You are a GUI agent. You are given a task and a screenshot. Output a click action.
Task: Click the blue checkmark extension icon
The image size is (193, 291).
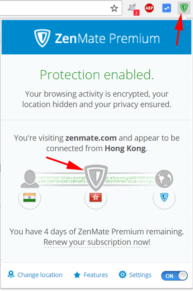[x=166, y=8]
